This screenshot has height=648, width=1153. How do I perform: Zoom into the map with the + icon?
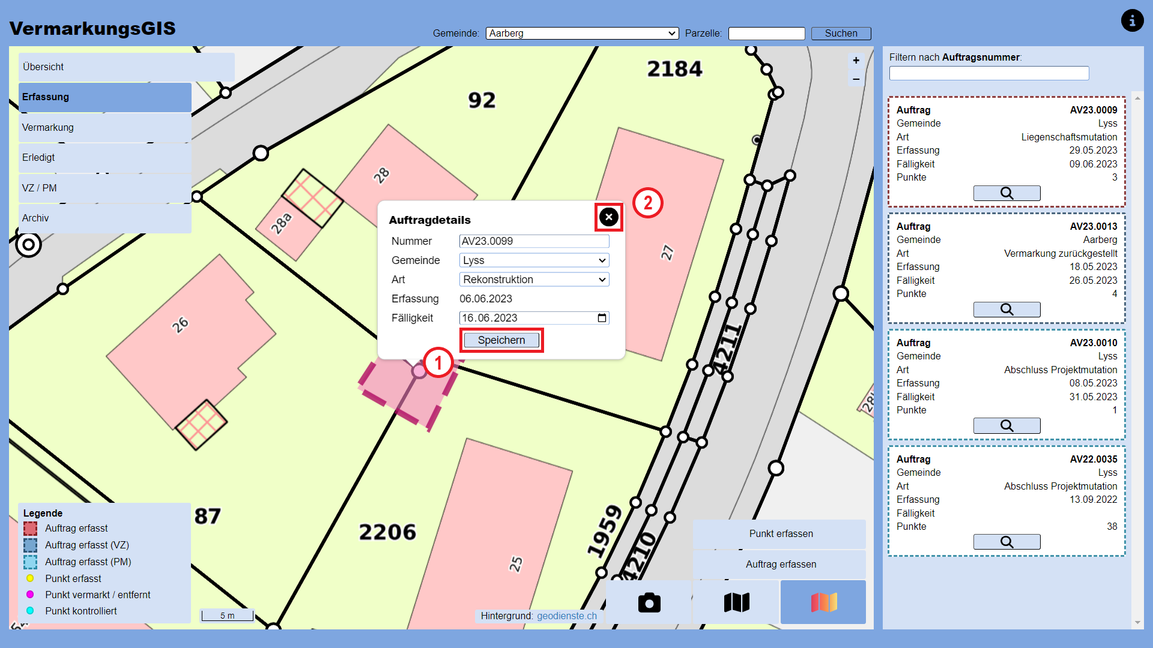tap(856, 60)
